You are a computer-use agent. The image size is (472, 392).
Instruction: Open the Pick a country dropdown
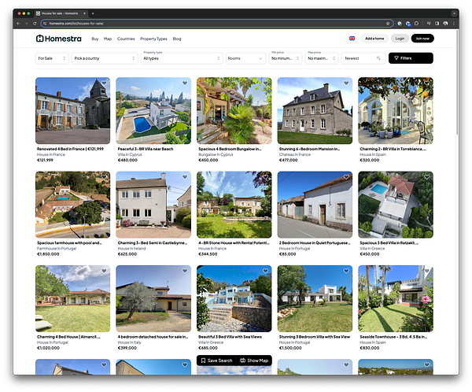coord(105,58)
